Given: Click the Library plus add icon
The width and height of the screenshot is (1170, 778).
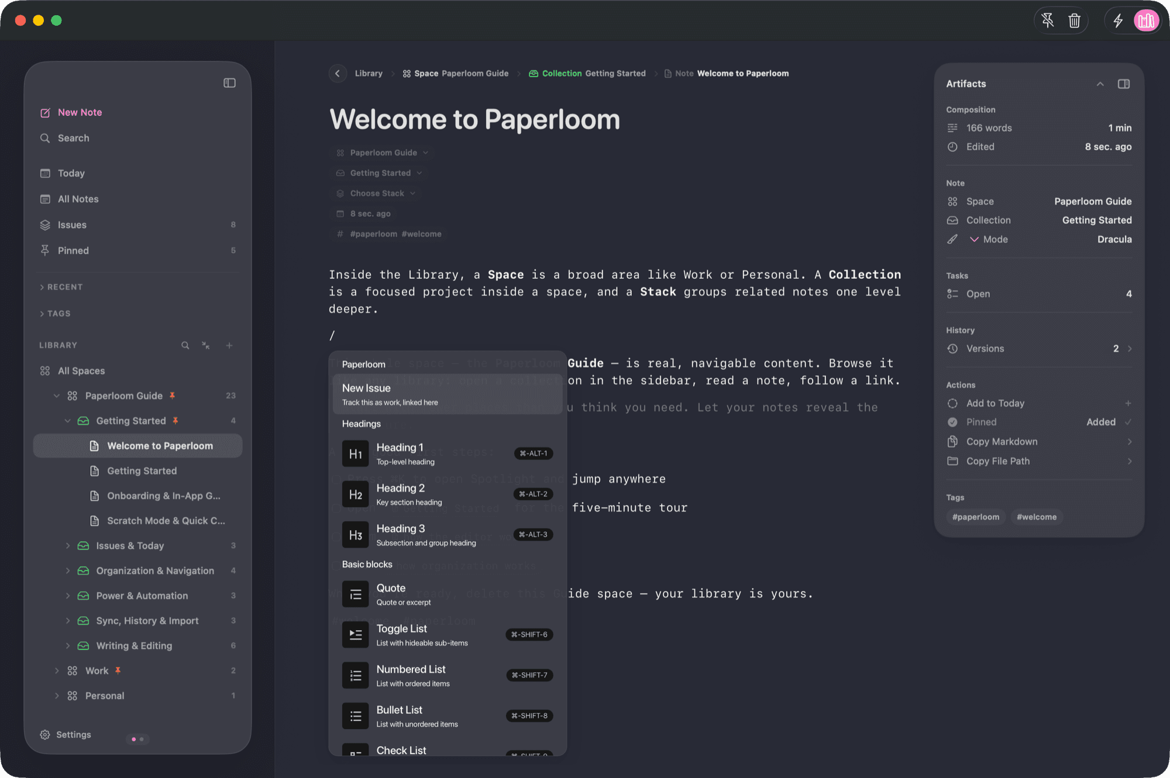Looking at the screenshot, I should click(x=229, y=345).
